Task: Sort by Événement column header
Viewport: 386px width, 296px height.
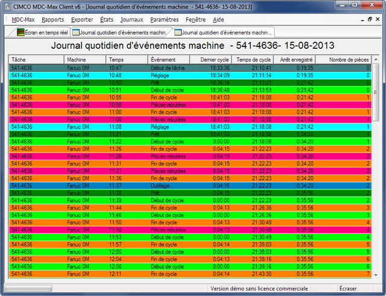Action: [x=169, y=60]
